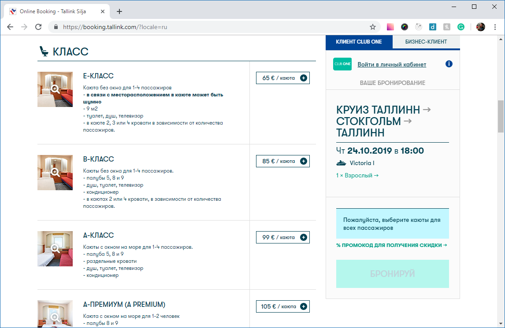This screenshot has width=505, height=328.
Task: Enlarge the B-class cabin photo
Action: 55,173
